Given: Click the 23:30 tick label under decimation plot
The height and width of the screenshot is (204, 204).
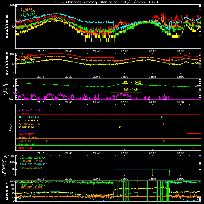Looking at the screenshot, I should tap(180, 179).
